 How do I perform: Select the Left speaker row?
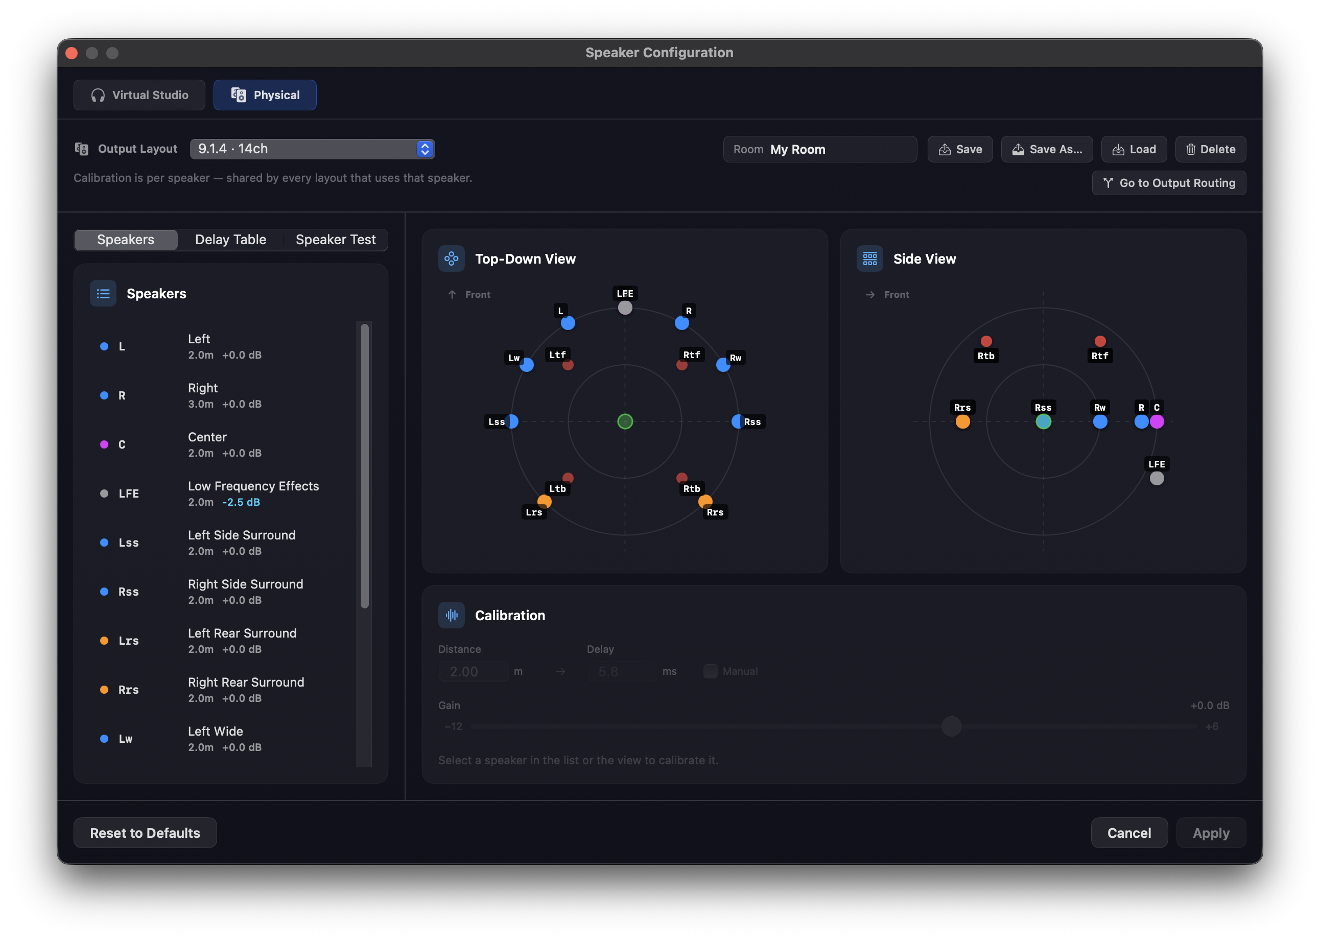(x=223, y=347)
